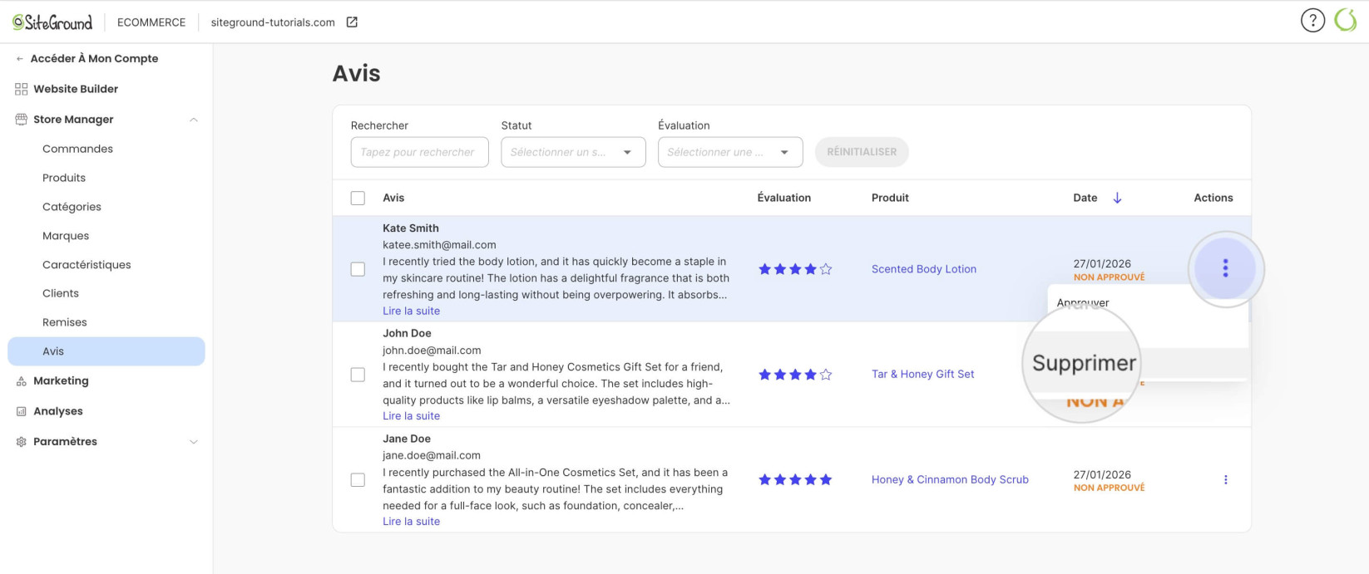1369x574 pixels.
Task: Click Marketing label in sidebar
Action: [x=61, y=381]
